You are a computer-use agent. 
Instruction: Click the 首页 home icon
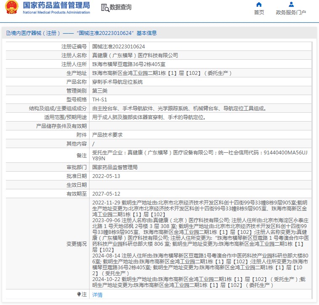(259, 4)
